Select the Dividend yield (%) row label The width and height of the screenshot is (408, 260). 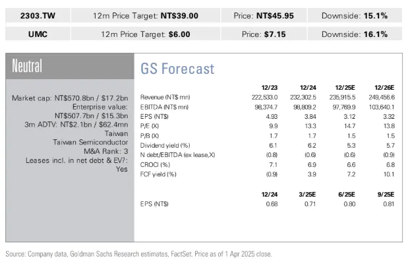(165, 145)
